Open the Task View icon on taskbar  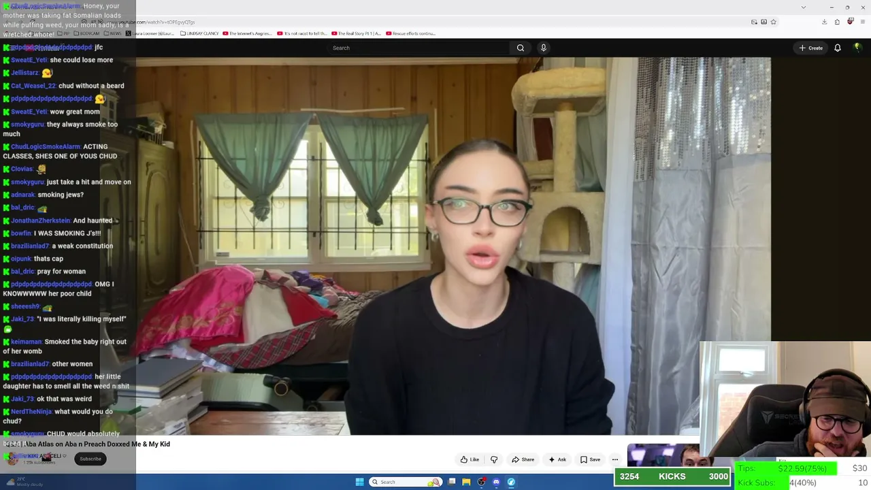451,482
